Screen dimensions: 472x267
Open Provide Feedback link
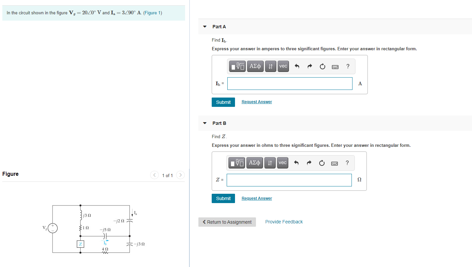click(x=284, y=222)
